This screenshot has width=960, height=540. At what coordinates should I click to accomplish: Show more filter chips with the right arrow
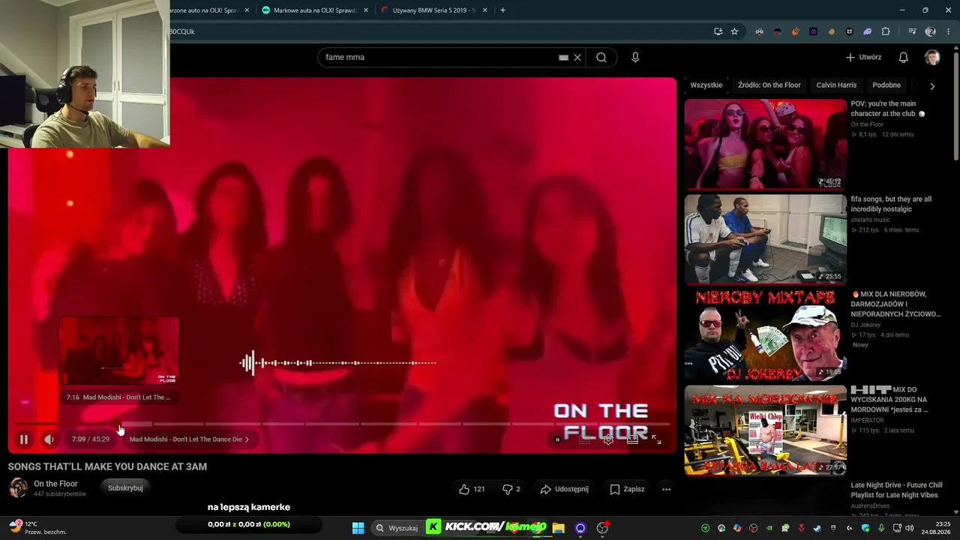coord(932,85)
